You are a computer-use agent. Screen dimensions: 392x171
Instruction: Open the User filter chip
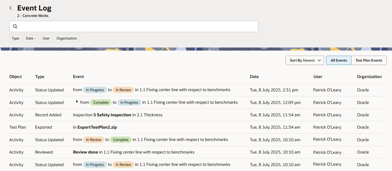coord(46,38)
